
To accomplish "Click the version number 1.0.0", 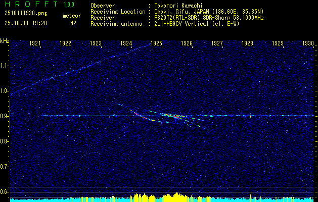I will (69, 4).
